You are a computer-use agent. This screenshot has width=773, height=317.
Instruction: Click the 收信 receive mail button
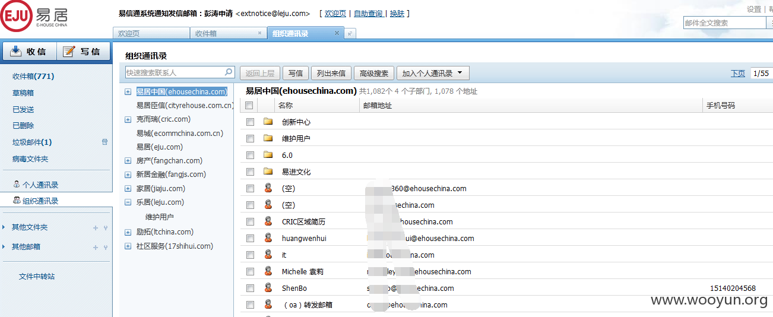coord(28,52)
